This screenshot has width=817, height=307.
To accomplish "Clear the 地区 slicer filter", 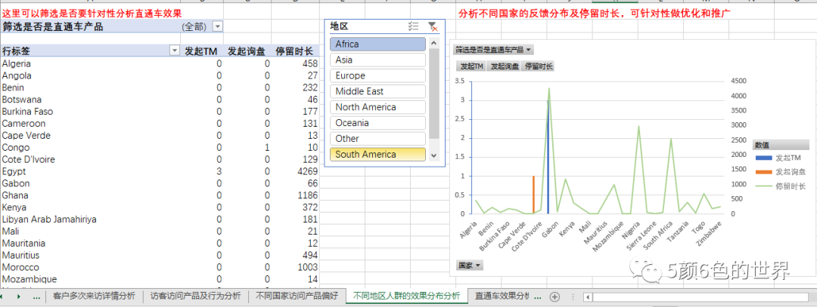I will pos(432,26).
